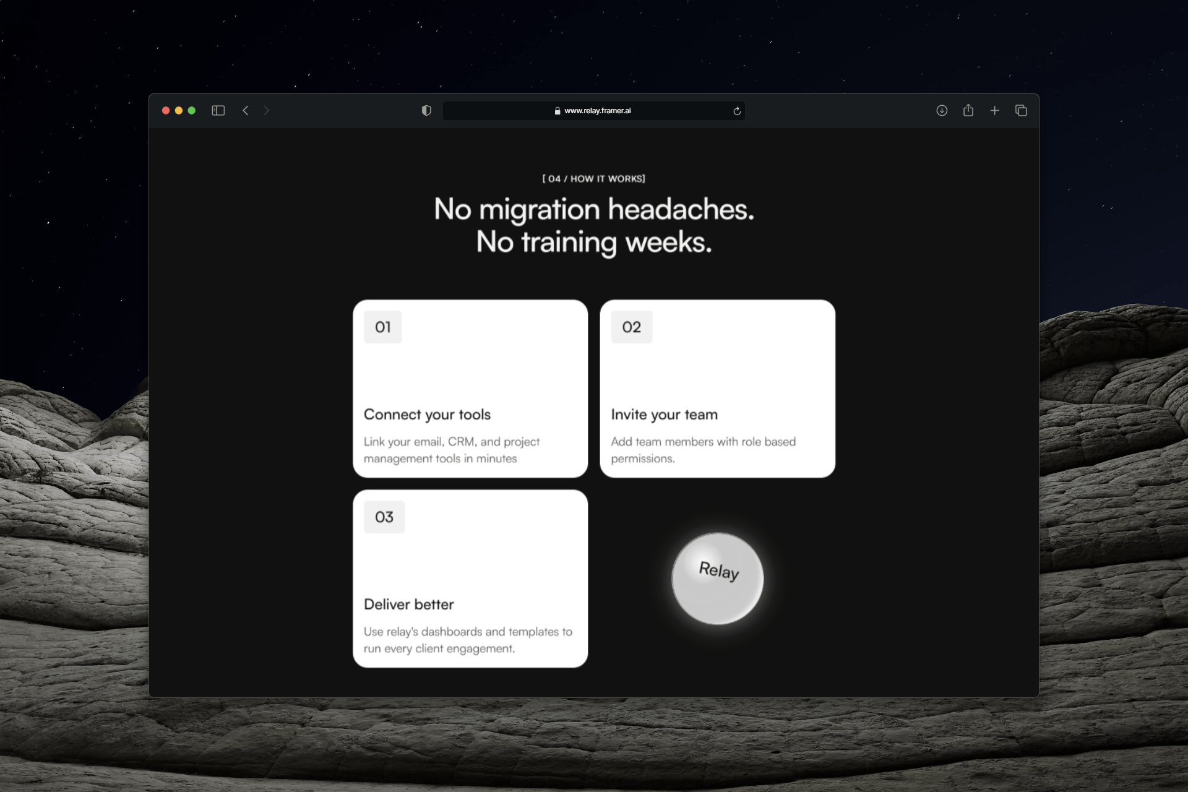Minimize the window with the yellow button
Image resolution: width=1188 pixels, height=792 pixels.
[179, 111]
